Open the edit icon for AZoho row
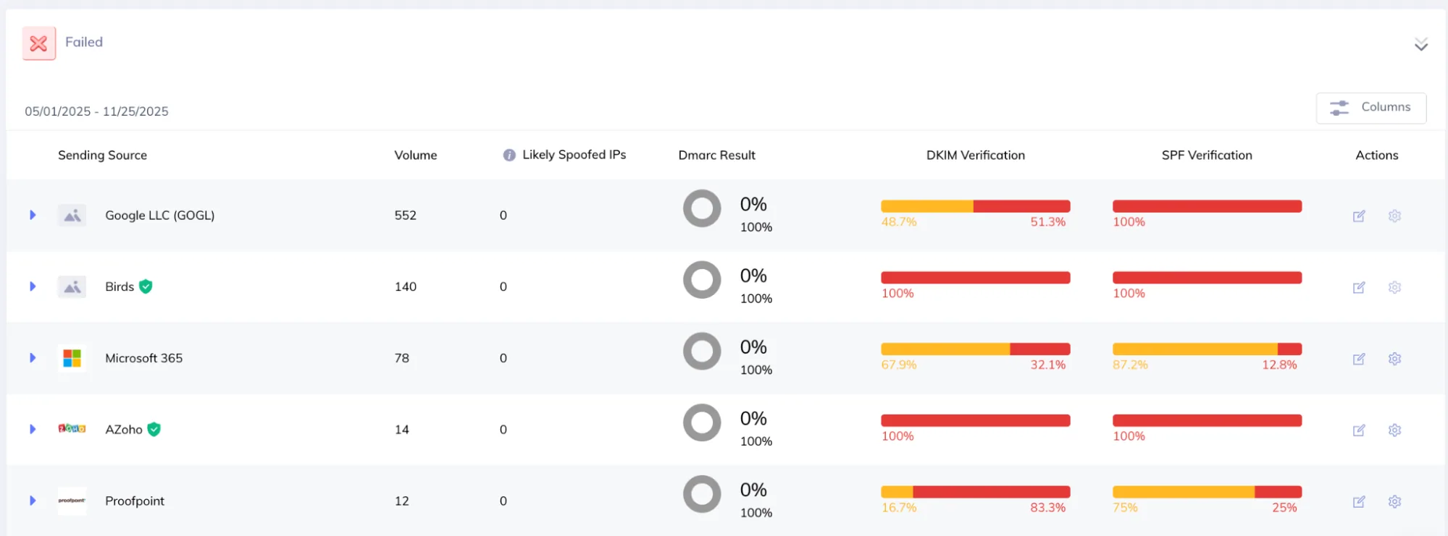The width and height of the screenshot is (1448, 536). pos(1359,430)
